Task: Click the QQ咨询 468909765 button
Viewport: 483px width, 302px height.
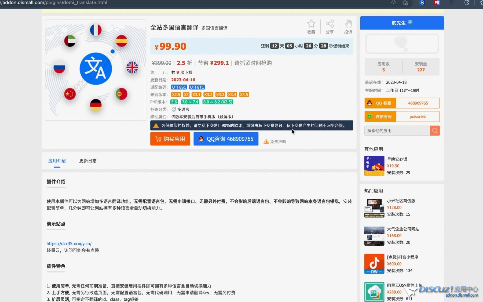Action: coord(226,139)
